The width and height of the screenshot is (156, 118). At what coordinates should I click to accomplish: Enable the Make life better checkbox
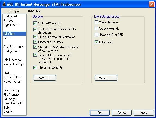coord(96,22)
